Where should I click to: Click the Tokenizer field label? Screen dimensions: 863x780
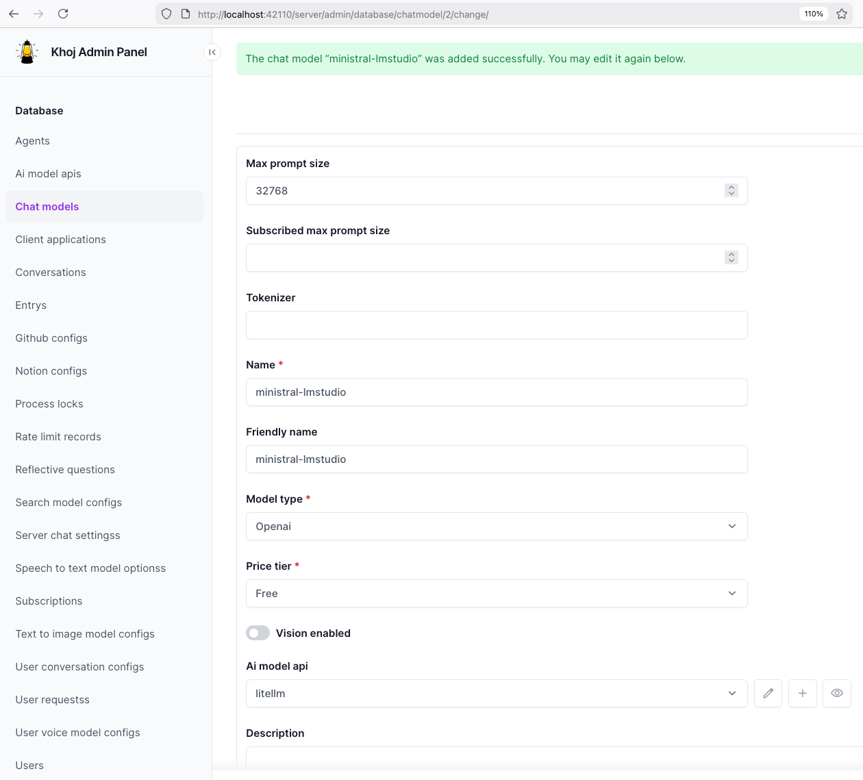coord(271,298)
